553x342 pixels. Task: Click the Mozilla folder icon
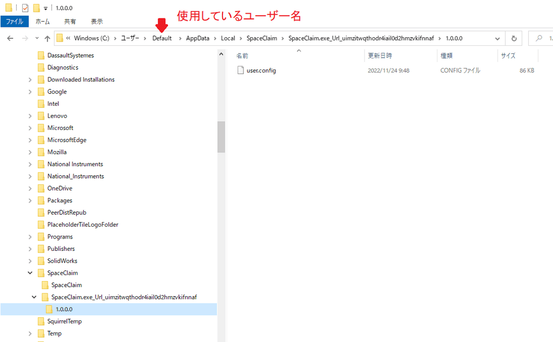coord(41,152)
